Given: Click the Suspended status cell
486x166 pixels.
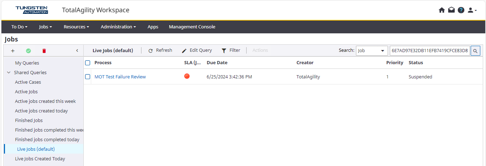Looking at the screenshot, I should pos(420,77).
